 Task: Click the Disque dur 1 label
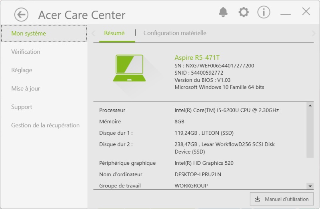(x=116, y=133)
